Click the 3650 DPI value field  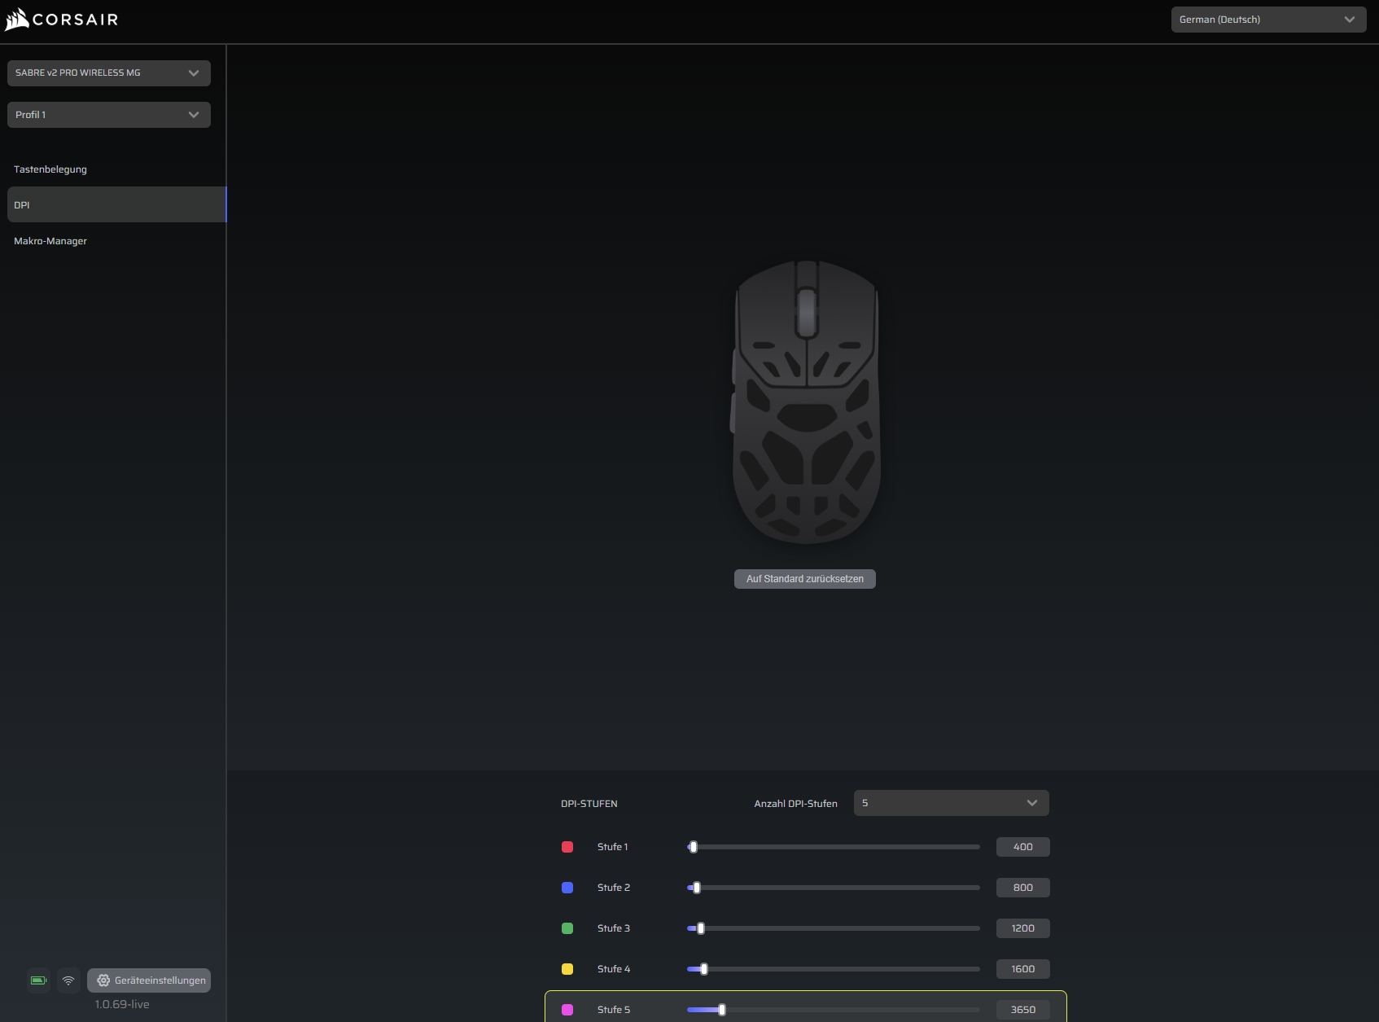coord(1022,1009)
